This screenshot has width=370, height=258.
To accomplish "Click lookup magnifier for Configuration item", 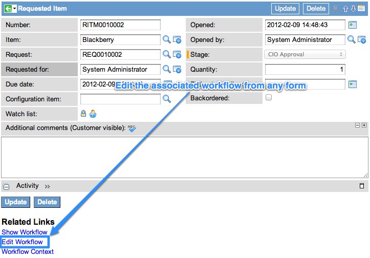I will [x=166, y=99].
